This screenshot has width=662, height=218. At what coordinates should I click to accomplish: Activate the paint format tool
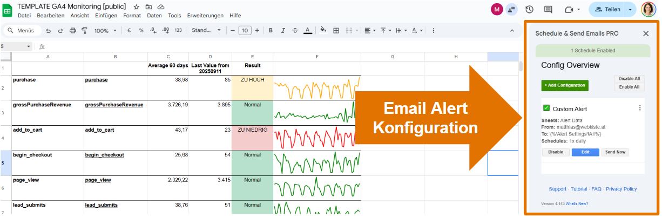tap(84, 31)
